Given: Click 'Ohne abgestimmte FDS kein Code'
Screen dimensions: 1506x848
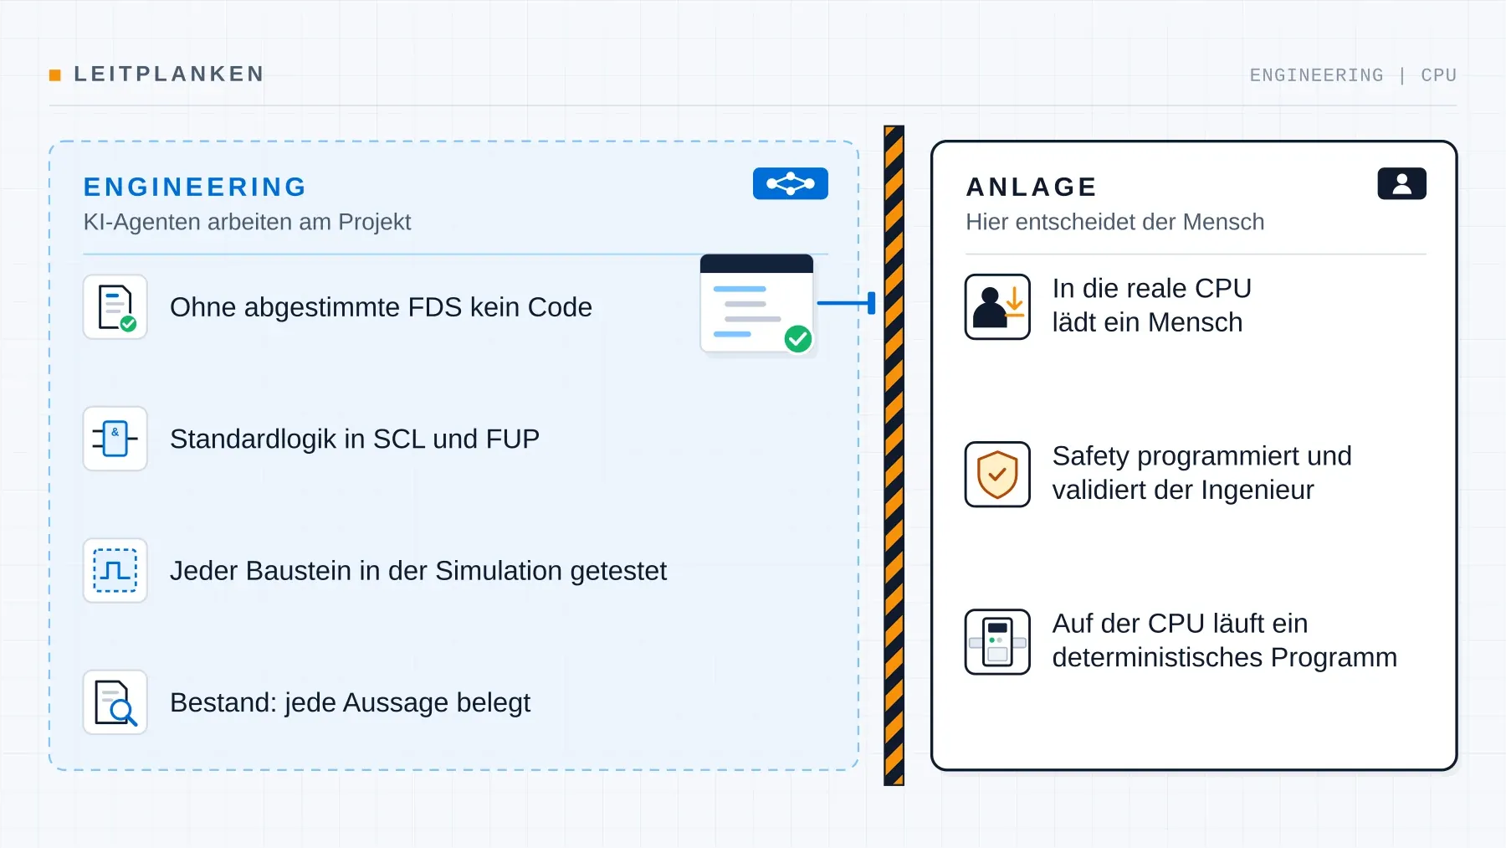Looking at the screenshot, I should (x=381, y=307).
